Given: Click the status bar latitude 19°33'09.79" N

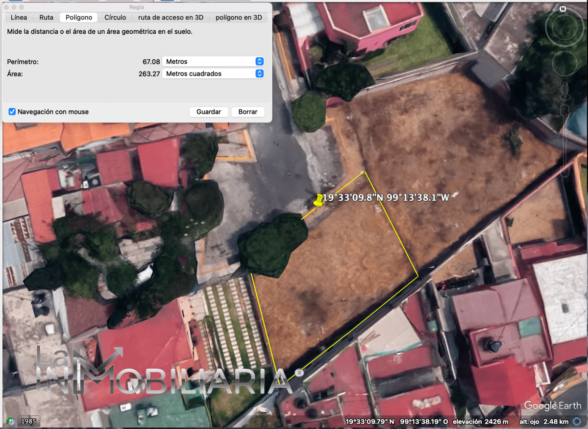Looking at the screenshot, I should (369, 421).
